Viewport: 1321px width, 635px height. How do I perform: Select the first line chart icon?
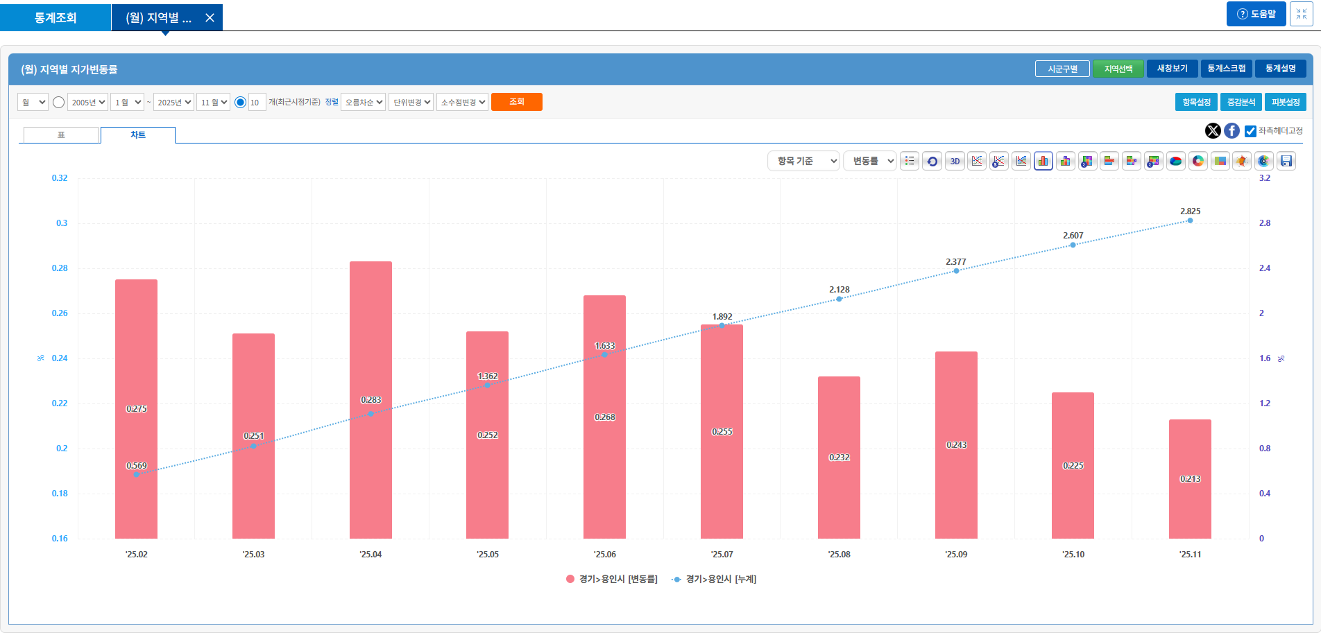(x=977, y=161)
